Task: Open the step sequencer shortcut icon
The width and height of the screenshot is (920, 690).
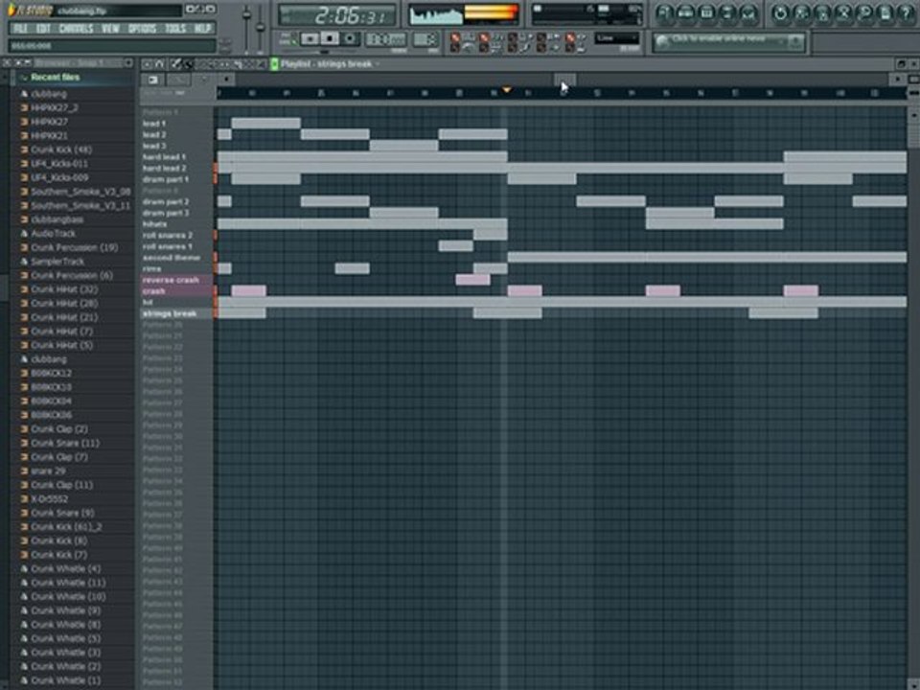Action: click(685, 12)
